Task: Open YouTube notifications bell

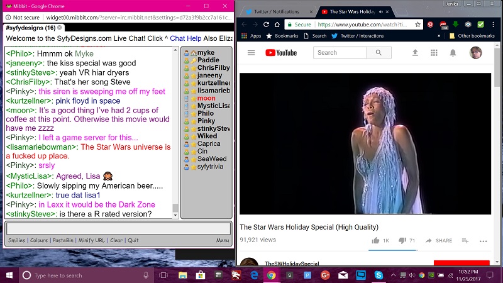Action: coord(453,53)
